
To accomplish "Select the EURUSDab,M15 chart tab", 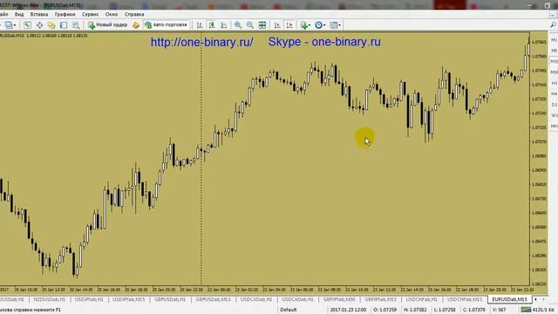I will [509, 300].
